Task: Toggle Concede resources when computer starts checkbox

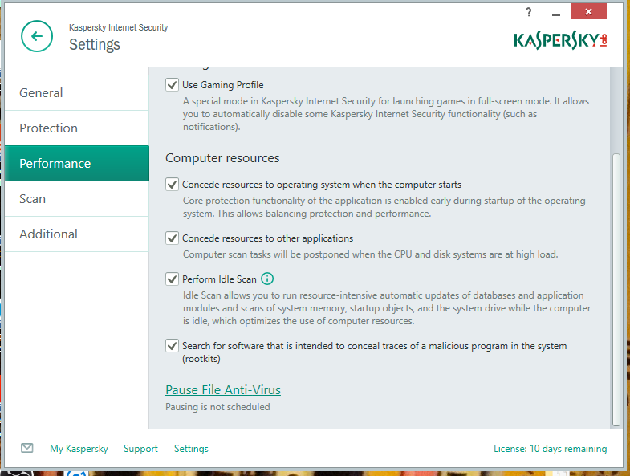Action: [x=172, y=185]
